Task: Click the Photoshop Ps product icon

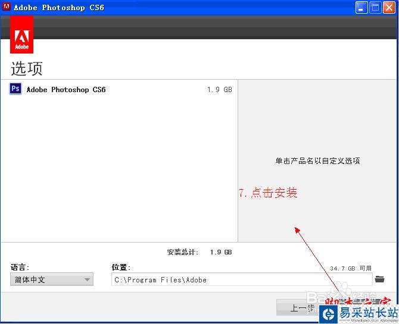Action: click(15, 89)
